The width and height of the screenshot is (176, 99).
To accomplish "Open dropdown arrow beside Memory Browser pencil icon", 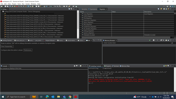I will point(152,40).
